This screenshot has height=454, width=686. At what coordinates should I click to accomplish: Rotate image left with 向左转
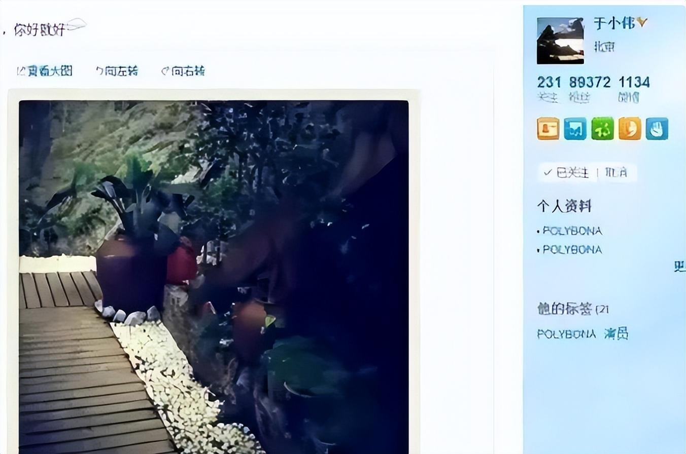tap(117, 71)
